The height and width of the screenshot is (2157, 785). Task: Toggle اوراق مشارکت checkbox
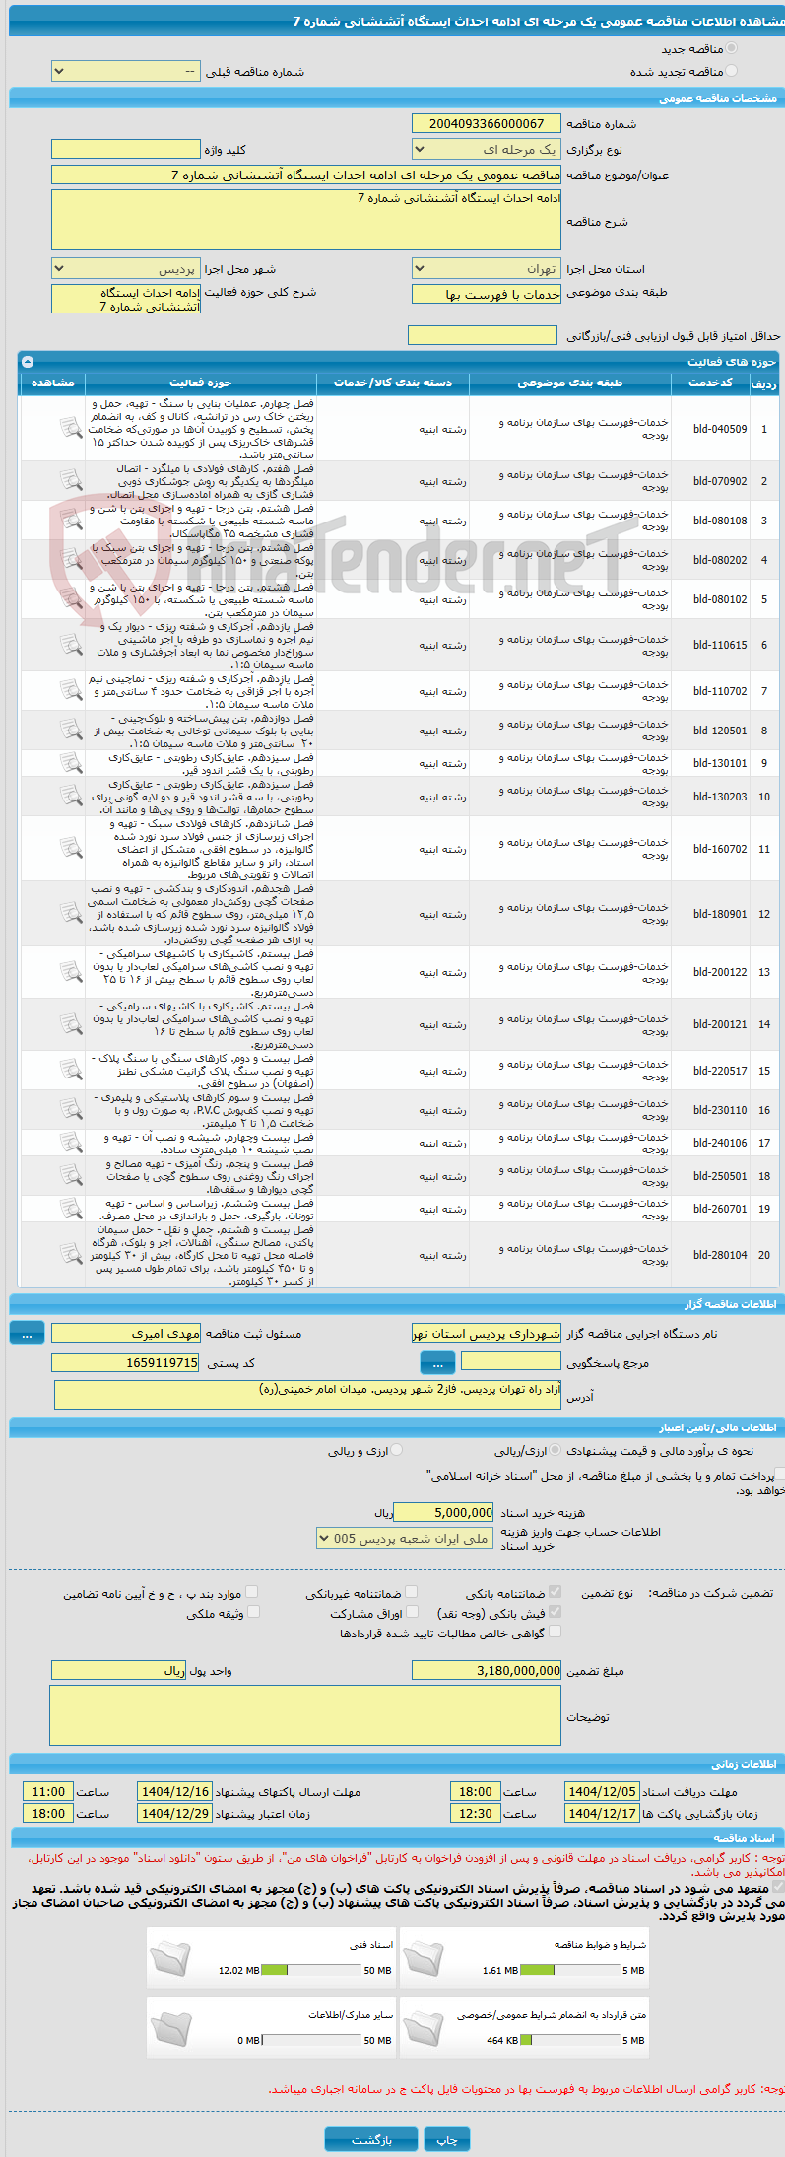(x=411, y=1612)
